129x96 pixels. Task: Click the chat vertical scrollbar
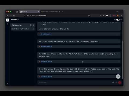click(x=123, y=59)
